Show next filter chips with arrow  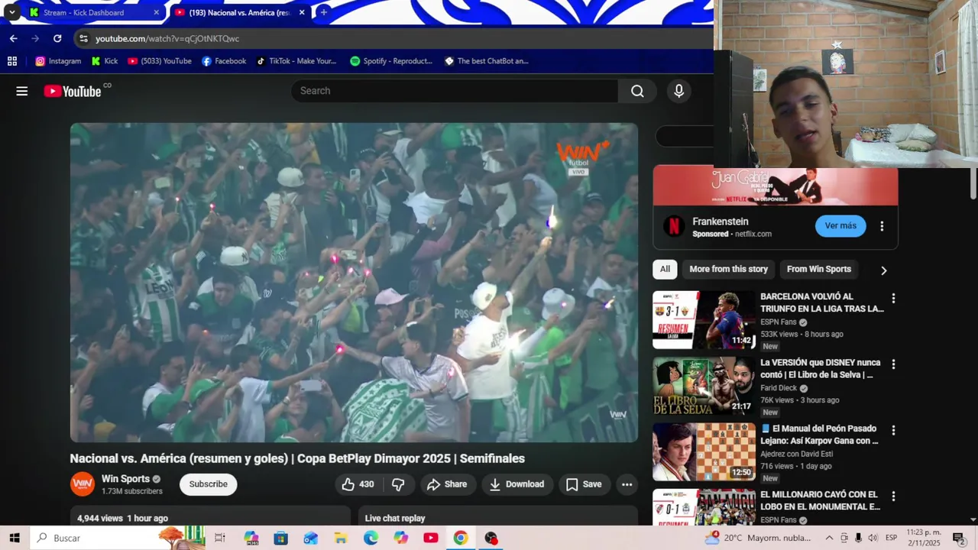pos(883,270)
